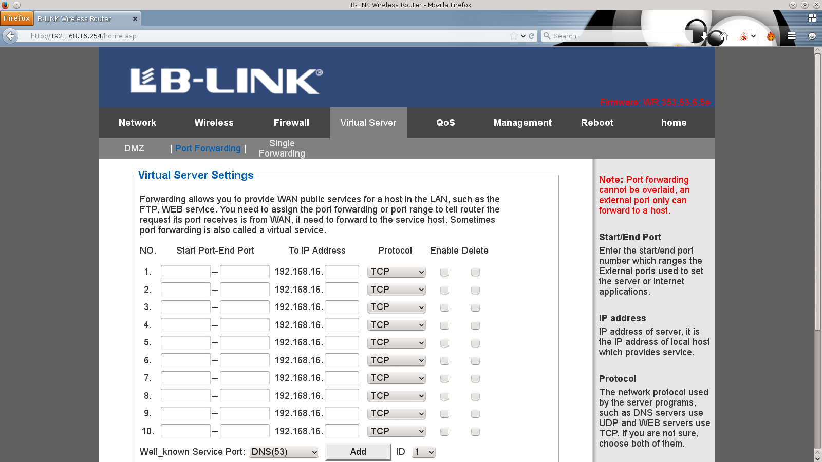Tick Delete checkbox for rule 3
This screenshot has width=822, height=462.
point(475,307)
